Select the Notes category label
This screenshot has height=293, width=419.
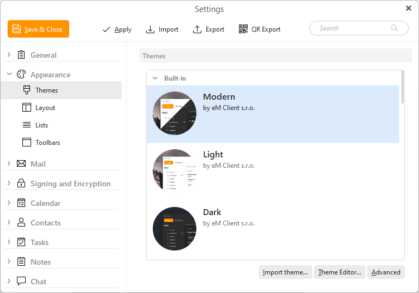[40, 262]
